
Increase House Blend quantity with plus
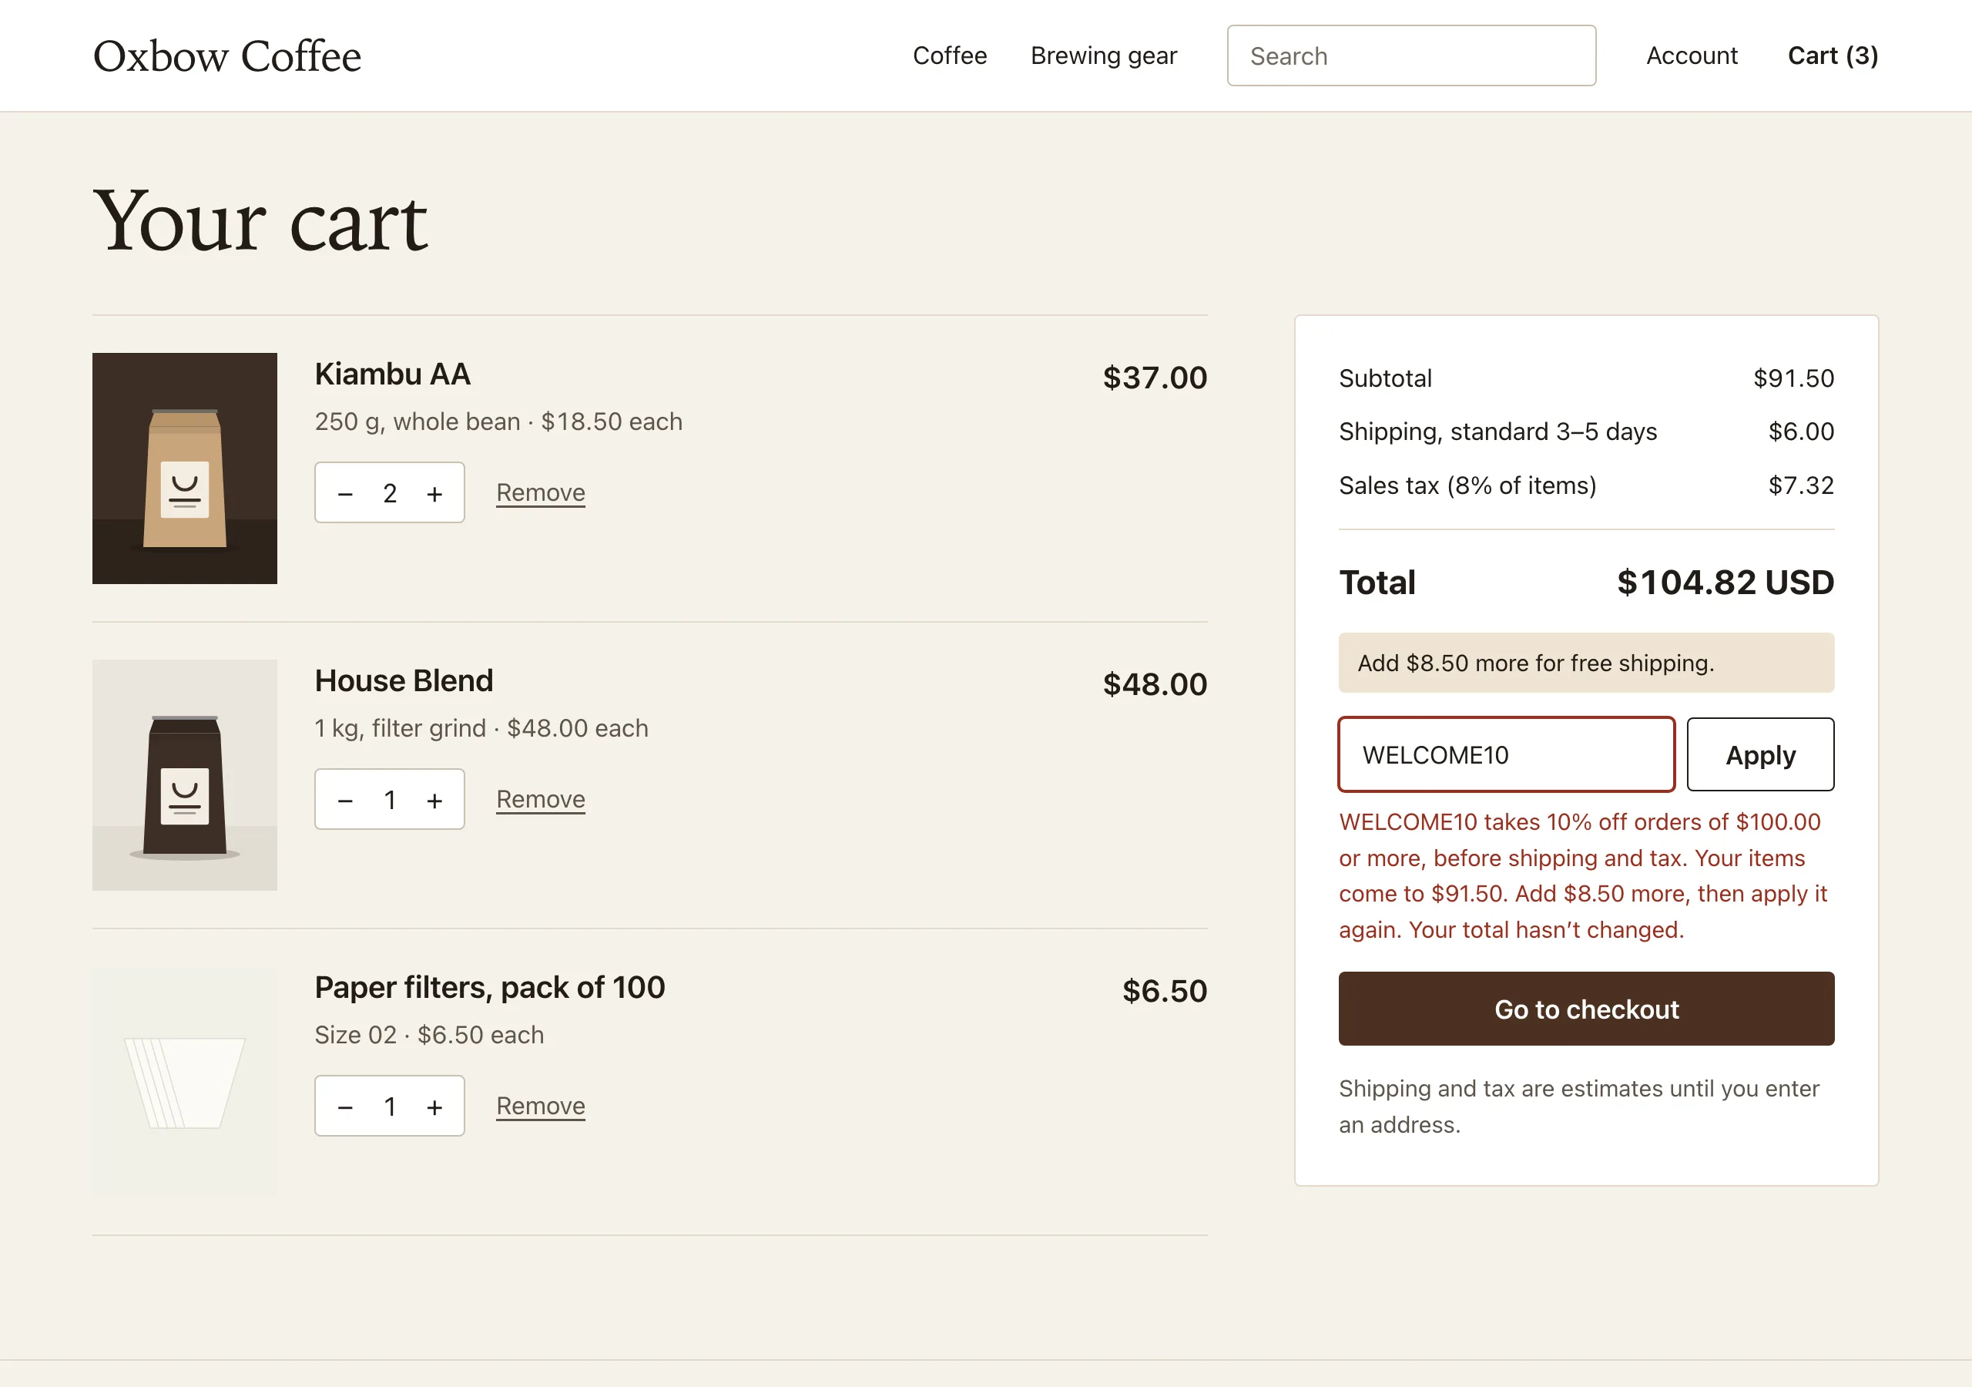tap(434, 800)
